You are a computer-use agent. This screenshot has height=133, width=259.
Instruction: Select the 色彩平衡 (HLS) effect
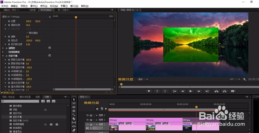tap(21, 121)
